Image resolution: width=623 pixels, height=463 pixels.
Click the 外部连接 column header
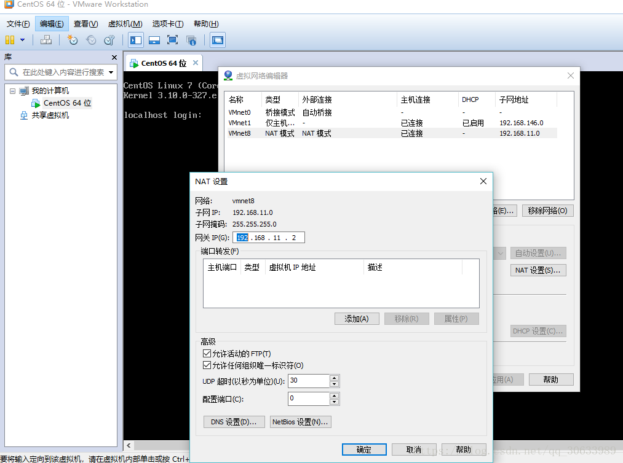347,100
